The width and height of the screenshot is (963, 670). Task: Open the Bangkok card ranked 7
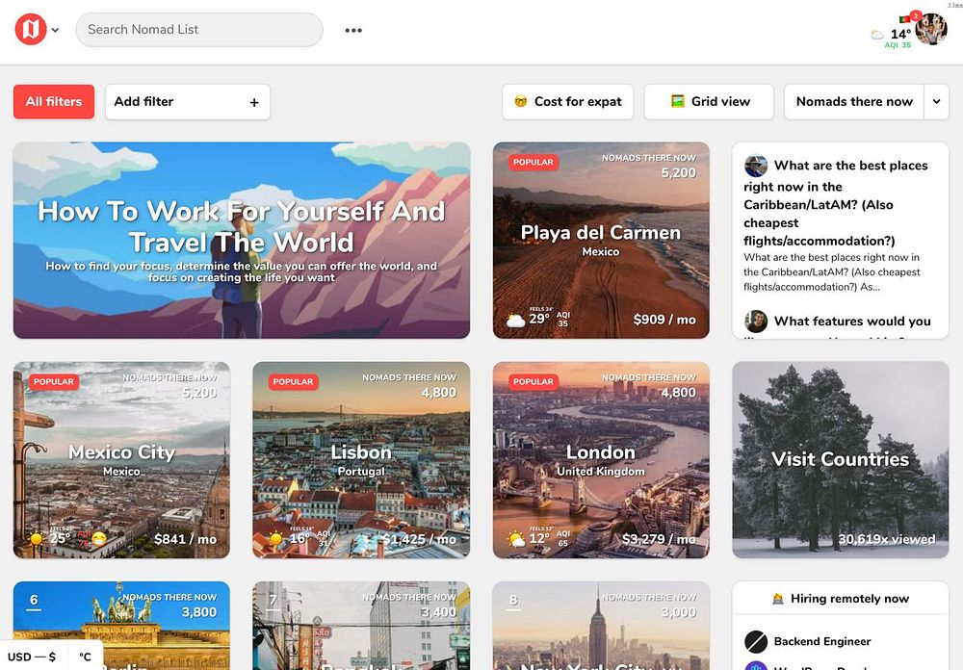[361, 626]
